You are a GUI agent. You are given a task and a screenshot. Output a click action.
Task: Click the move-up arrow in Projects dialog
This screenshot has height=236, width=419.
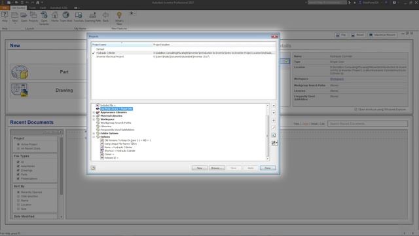274,106
